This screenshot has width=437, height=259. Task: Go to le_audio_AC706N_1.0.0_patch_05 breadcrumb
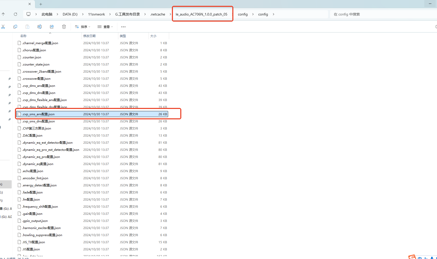coord(202,14)
